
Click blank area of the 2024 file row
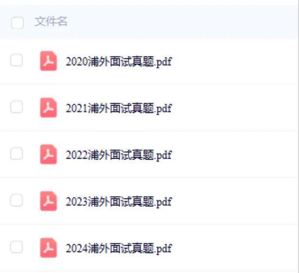pyautogui.click(x=234, y=248)
